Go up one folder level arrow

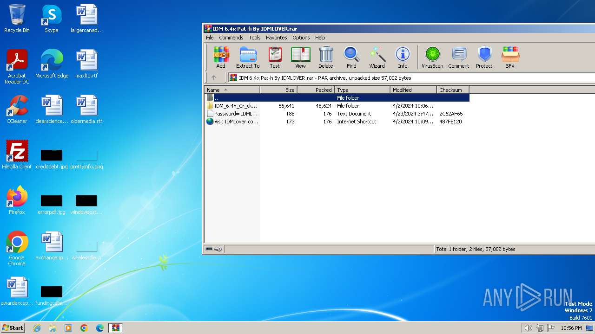click(214, 78)
